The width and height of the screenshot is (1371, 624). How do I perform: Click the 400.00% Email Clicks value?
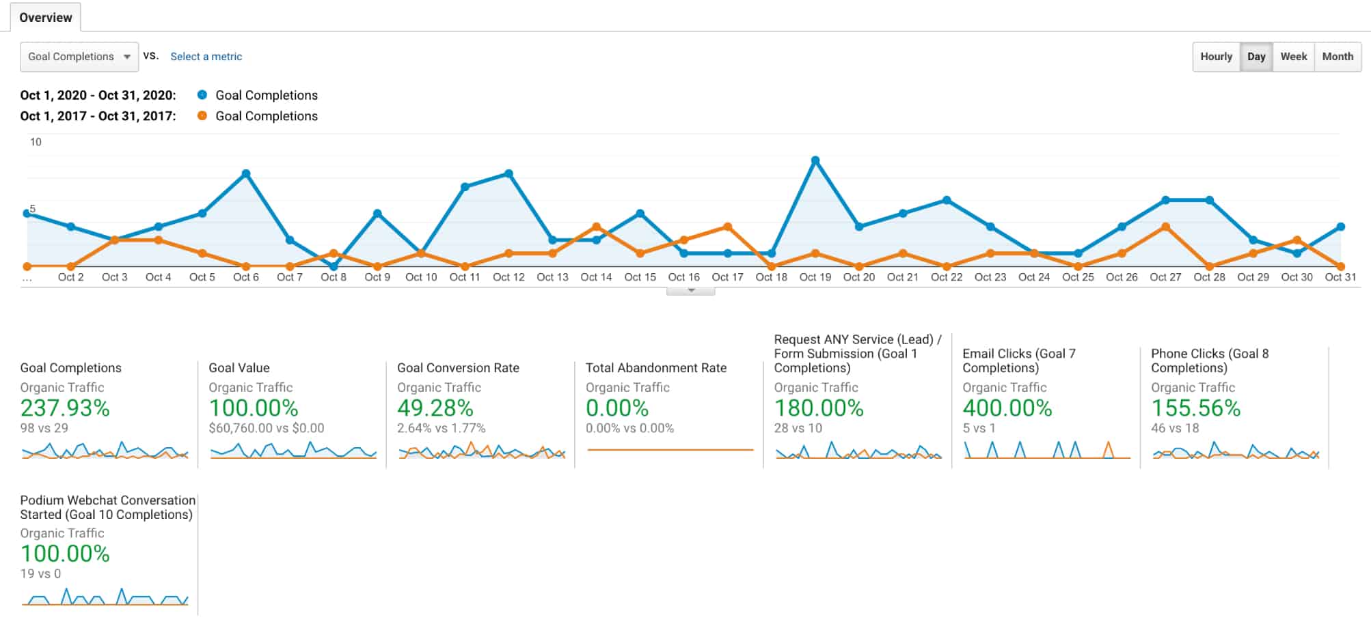click(1007, 408)
